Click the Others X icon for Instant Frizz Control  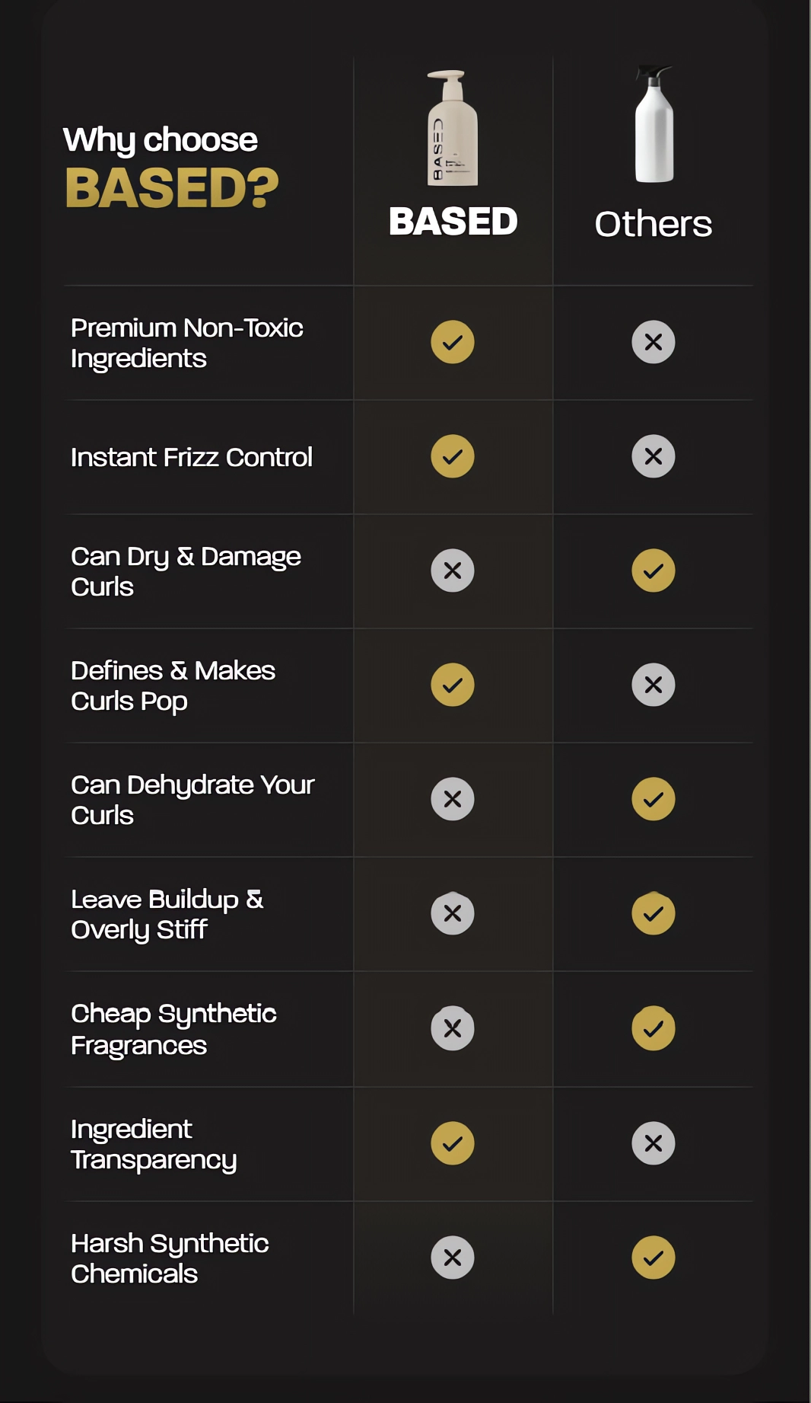click(654, 456)
